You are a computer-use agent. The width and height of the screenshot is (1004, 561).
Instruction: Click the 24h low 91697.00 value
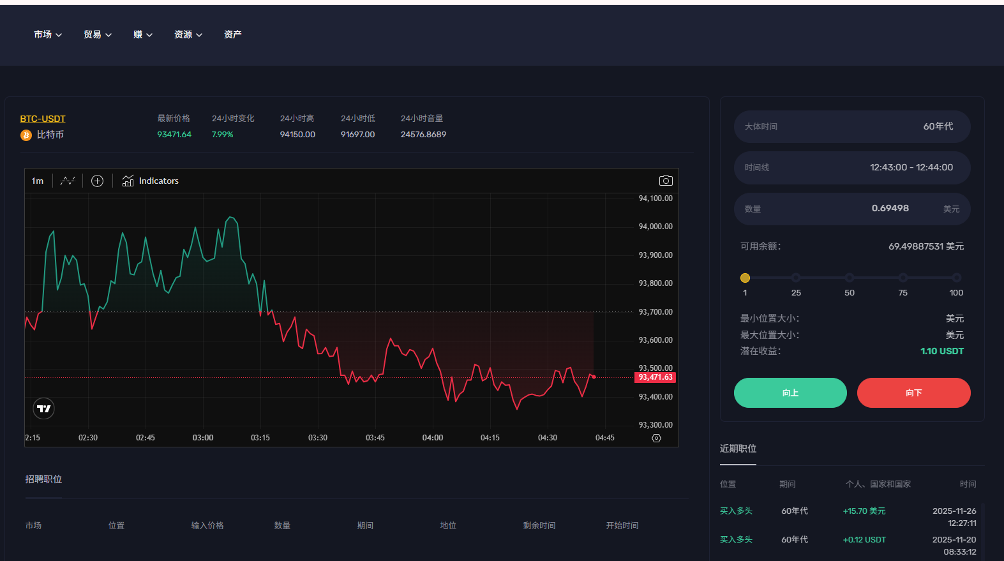coord(357,135)
